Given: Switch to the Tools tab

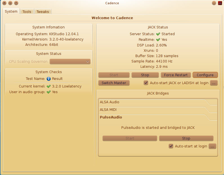Looking at the screenshot, I should coord(27,12).
